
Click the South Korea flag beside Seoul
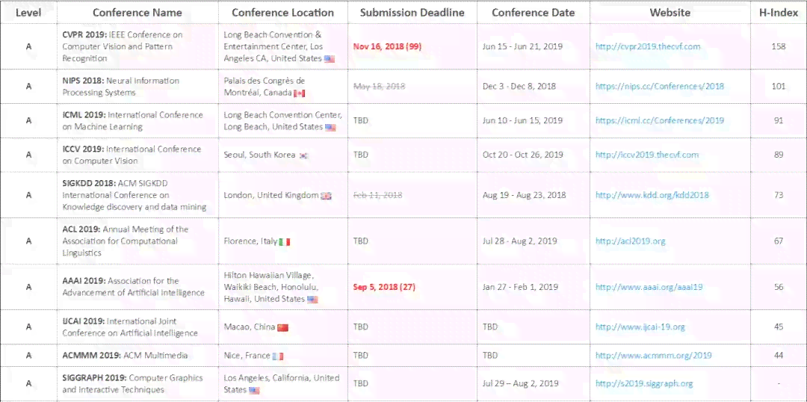(x=303, y=155)
